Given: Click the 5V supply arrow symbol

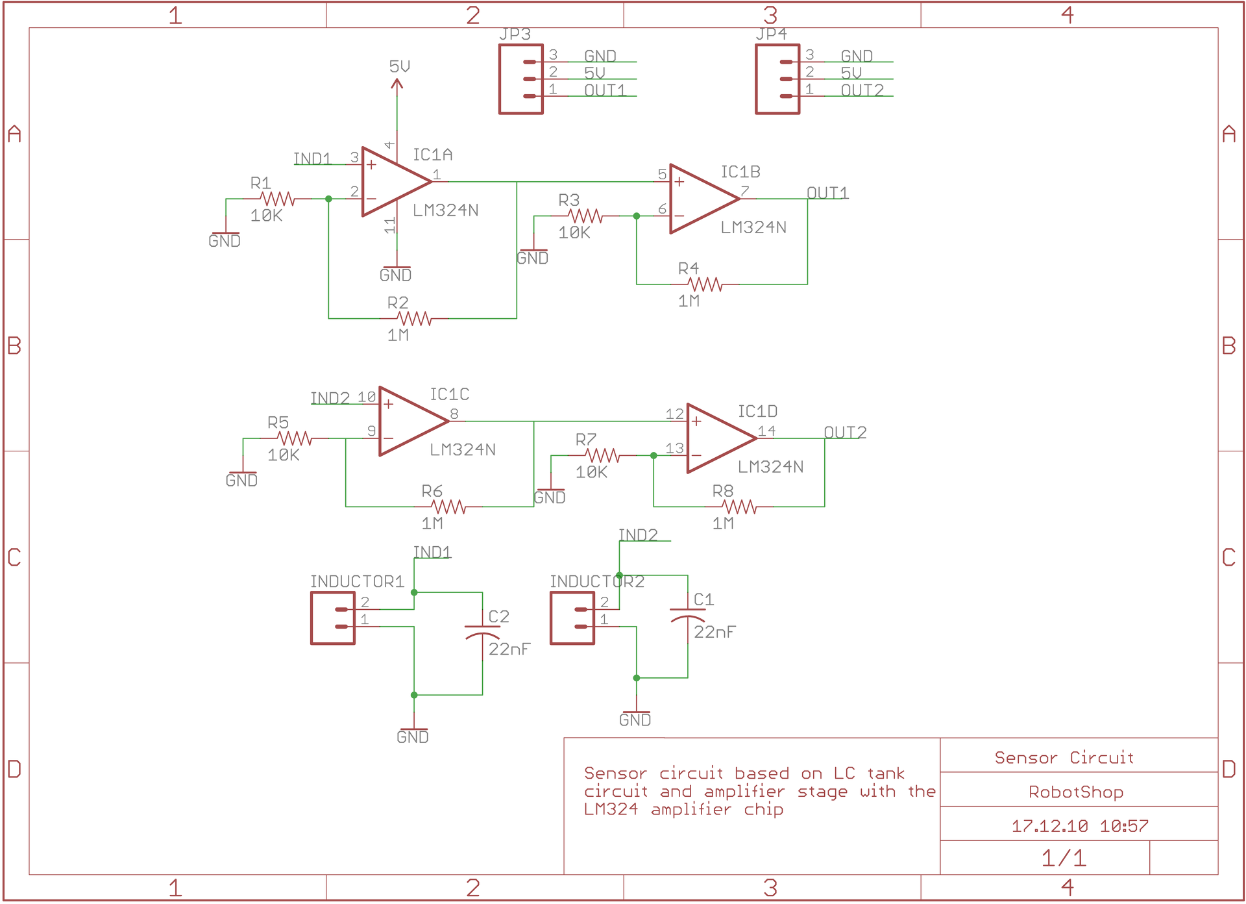Looking at the screenshot, I should [397, 82].
